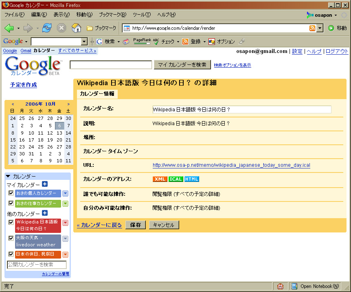Open dropdown for Wikipedia 日本語版 calendar
Screen dimensions: 351x292
click(x=66, y=223)
